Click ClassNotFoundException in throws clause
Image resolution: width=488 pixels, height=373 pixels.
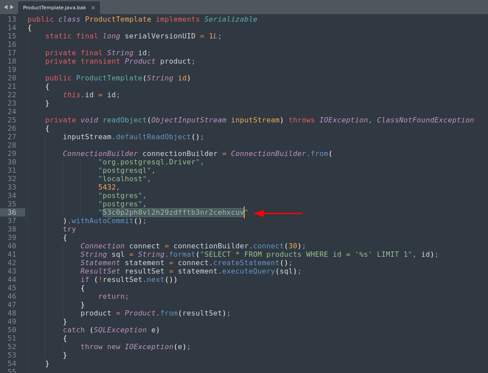(x=426, y=120)
